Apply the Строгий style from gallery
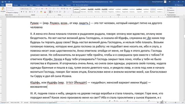185x104 pixels. [x=139, y=10]
